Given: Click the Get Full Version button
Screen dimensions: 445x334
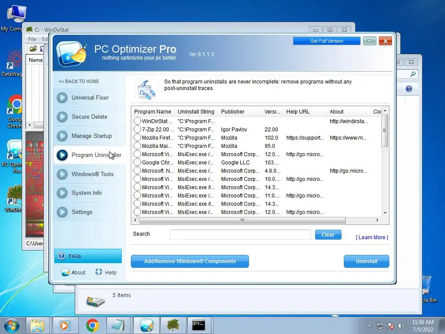Looking at the screenshot, I should pos(327,41).
